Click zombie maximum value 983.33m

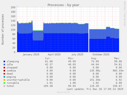click(118, 71)
